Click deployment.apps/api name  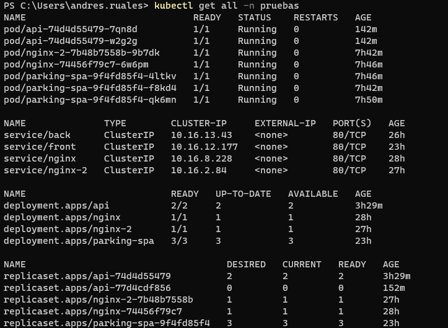click(x=56, y=205)
